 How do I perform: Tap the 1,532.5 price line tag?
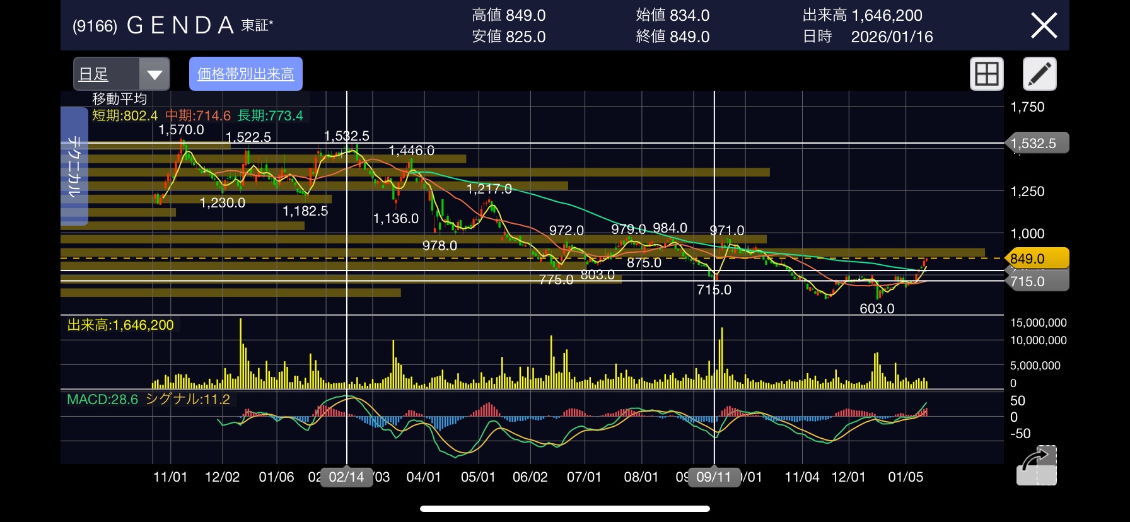coord(1036,143)
